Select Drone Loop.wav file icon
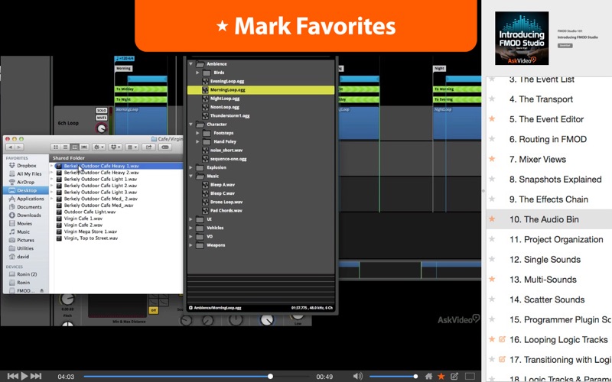The image size is (612, 382). pos(205,202)
